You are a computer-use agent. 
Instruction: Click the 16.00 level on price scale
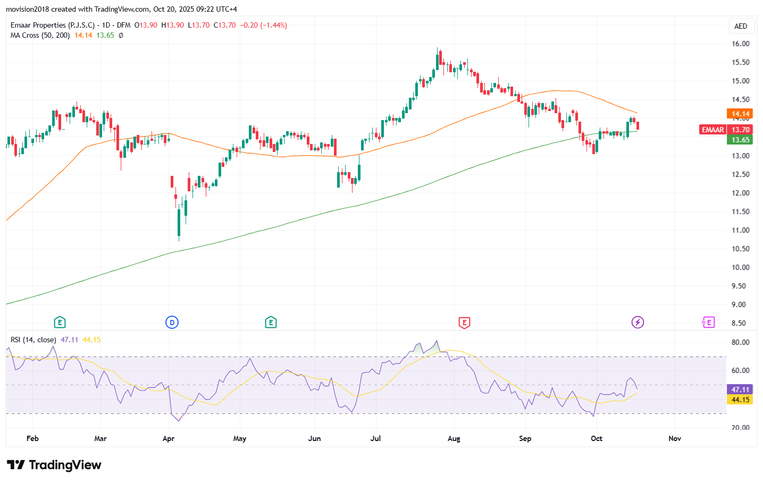point(740,44)
